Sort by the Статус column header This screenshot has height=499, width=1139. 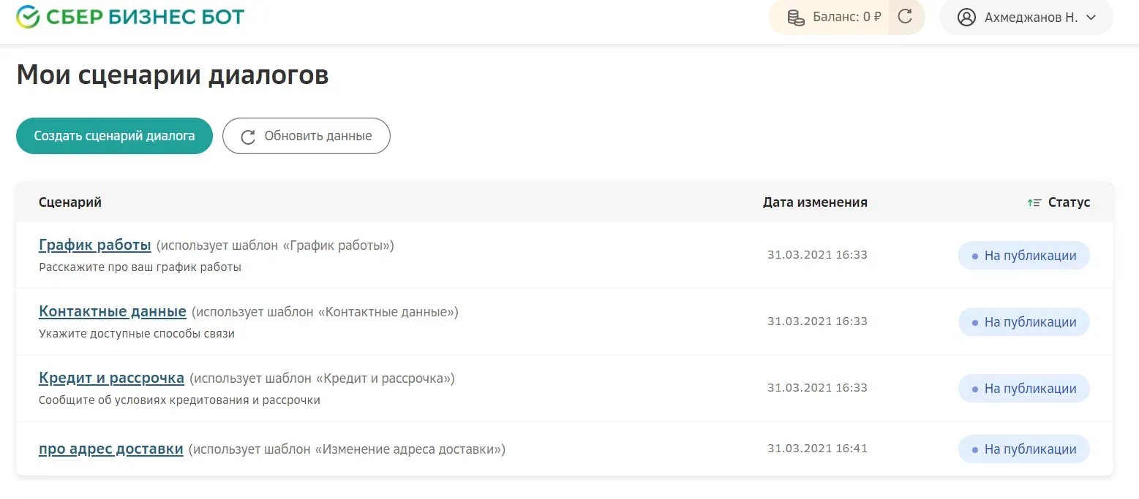coord(1069,202)
